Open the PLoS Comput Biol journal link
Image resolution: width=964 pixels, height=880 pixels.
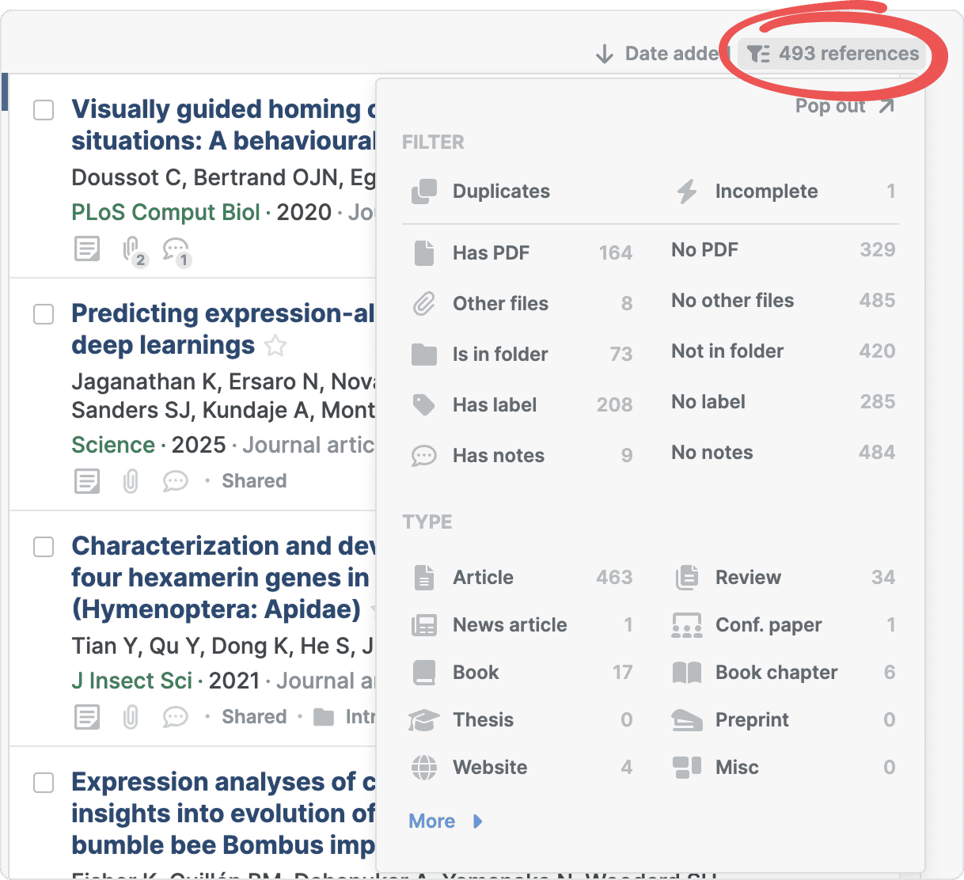[x=165, y=212]
